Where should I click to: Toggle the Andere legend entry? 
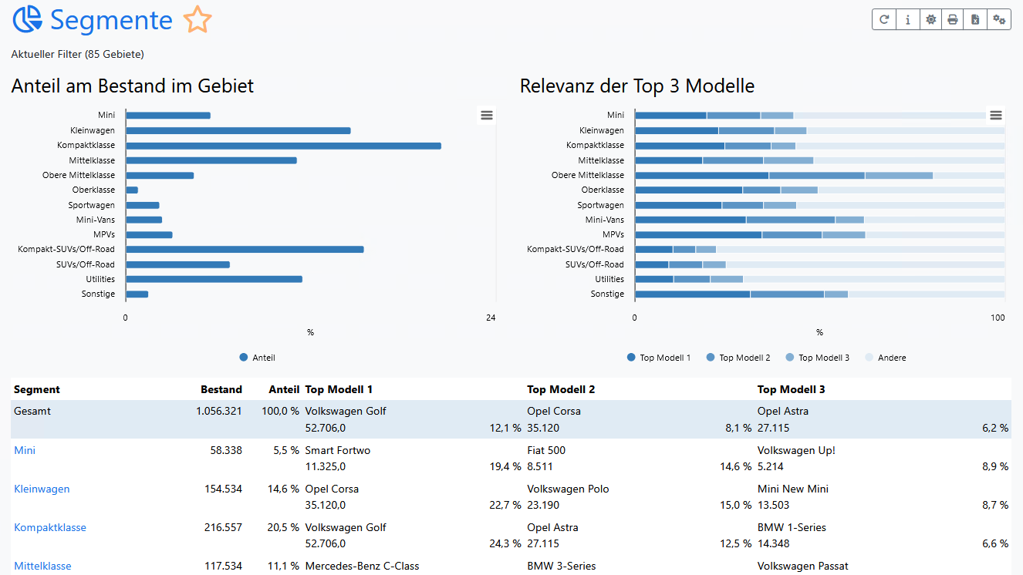coord(886,358)
